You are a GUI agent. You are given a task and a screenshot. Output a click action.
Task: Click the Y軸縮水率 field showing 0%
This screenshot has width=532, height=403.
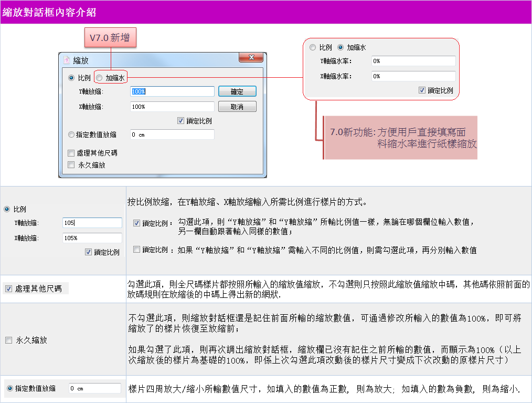(412, 61)
